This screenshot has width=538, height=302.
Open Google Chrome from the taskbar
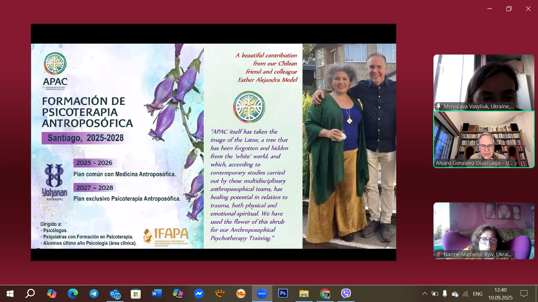325,294
